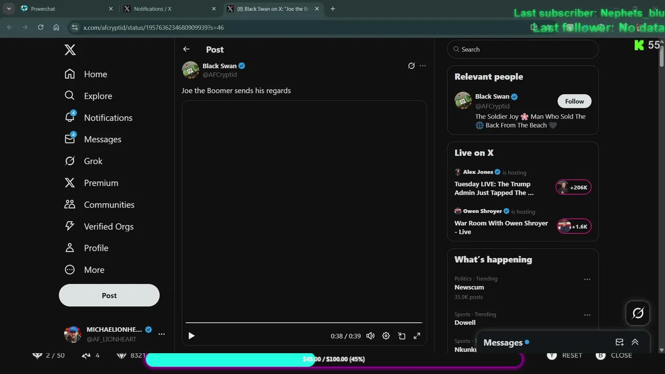Screen dimensions: 665x374
Task: Open options for Newscum trend
Action: pos(587,279)
